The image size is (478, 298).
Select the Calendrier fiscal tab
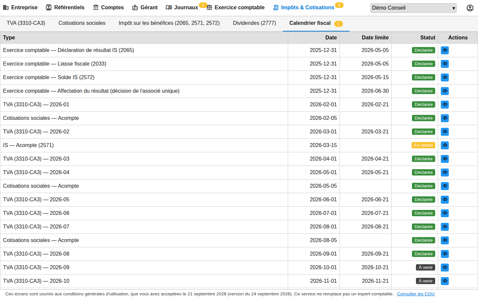pos(316,23)
